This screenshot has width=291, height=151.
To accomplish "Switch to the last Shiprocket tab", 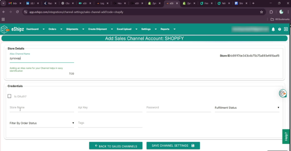I will [x=241, y=4].
